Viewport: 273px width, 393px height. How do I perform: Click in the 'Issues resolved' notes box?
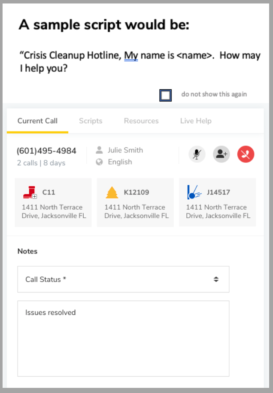point(123,338)
